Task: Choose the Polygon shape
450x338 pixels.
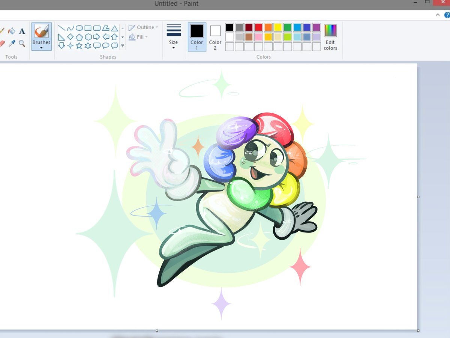Action: 106,28
